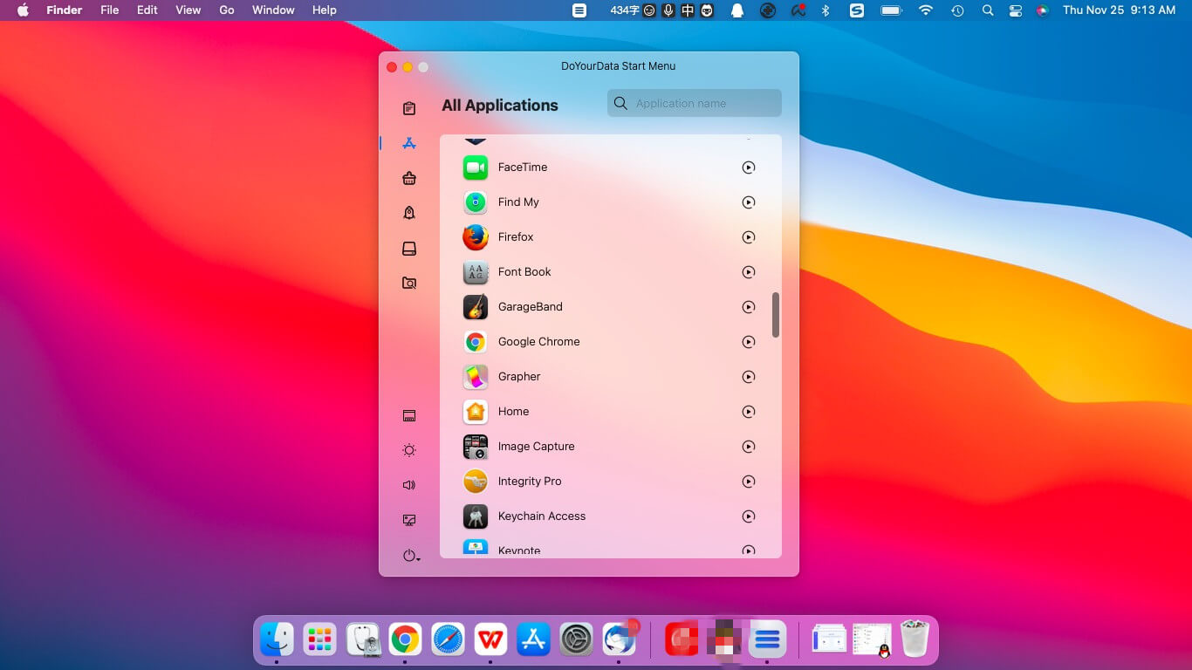Launch FaceTime using its play button
The image size is (1192, 670).
tap(749, 167)
